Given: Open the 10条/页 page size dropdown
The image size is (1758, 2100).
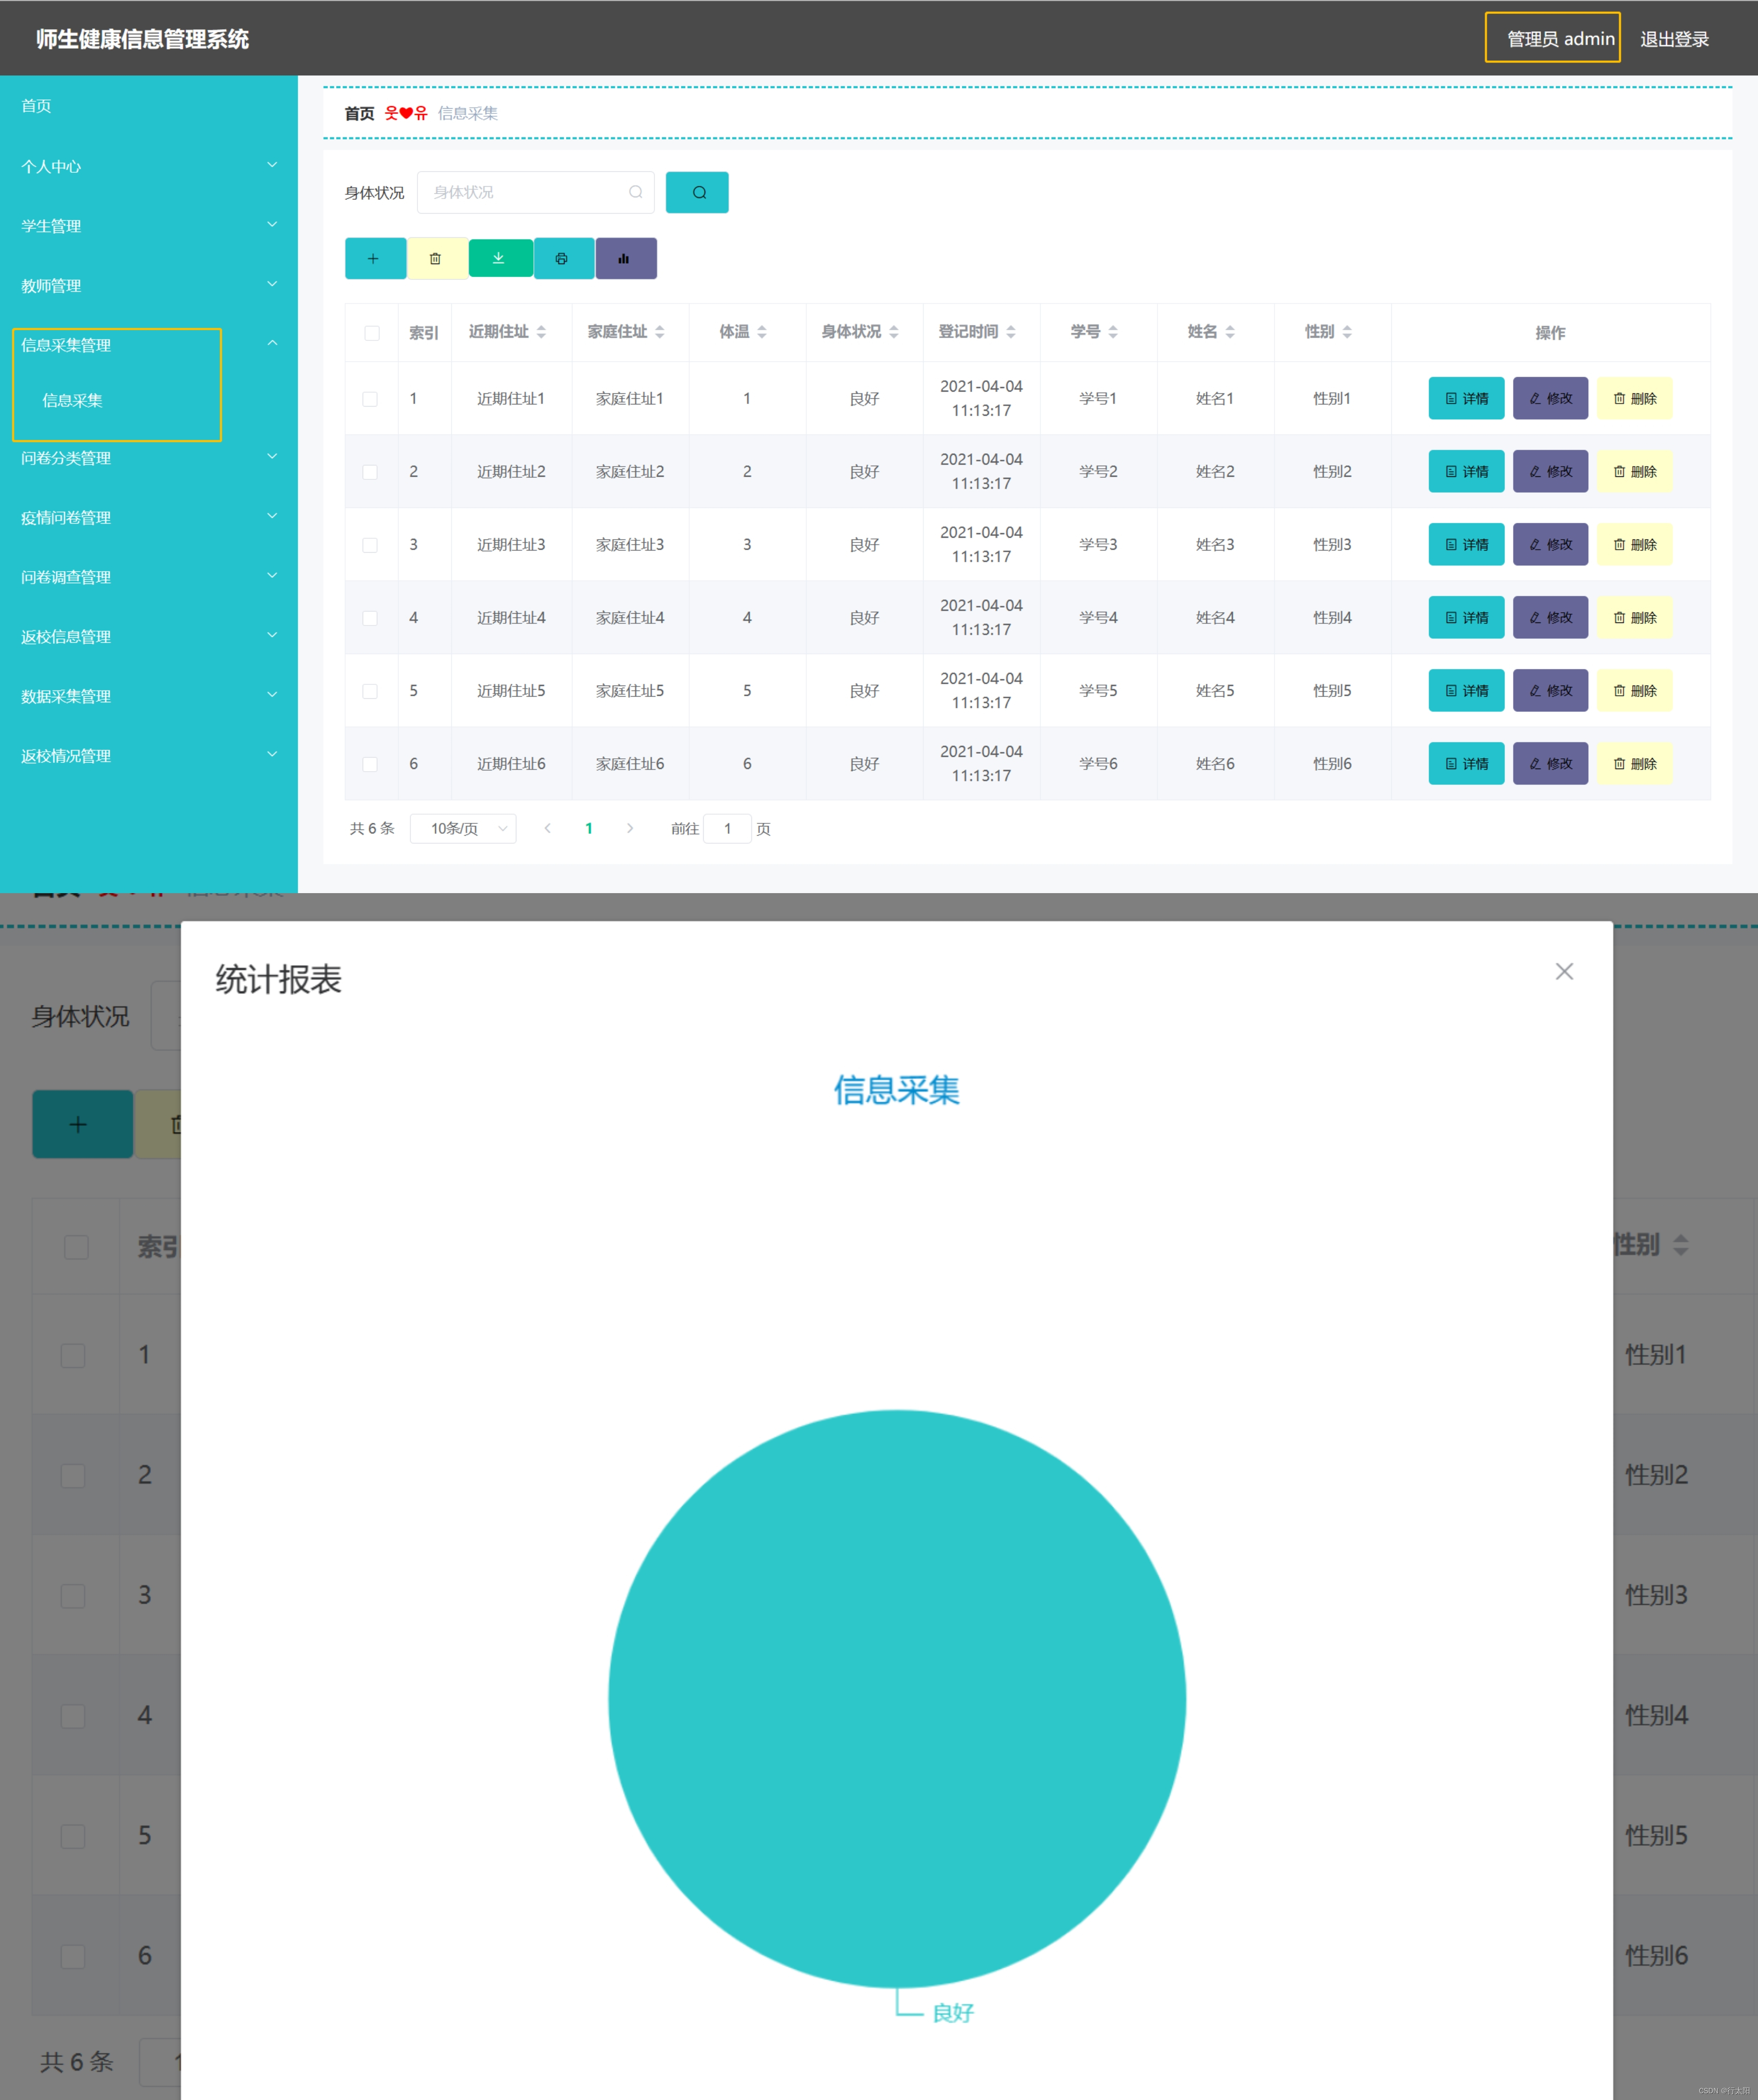Looking at the screenshot, I should [463, 828].
